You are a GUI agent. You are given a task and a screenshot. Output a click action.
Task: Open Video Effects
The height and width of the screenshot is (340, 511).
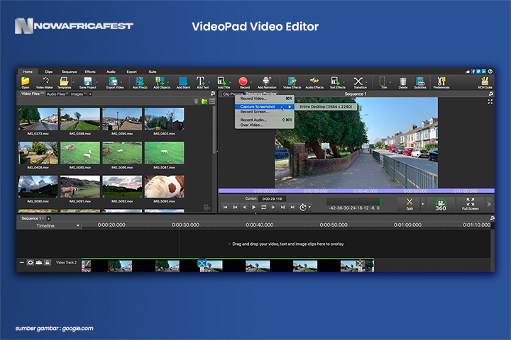click(292, 82)
